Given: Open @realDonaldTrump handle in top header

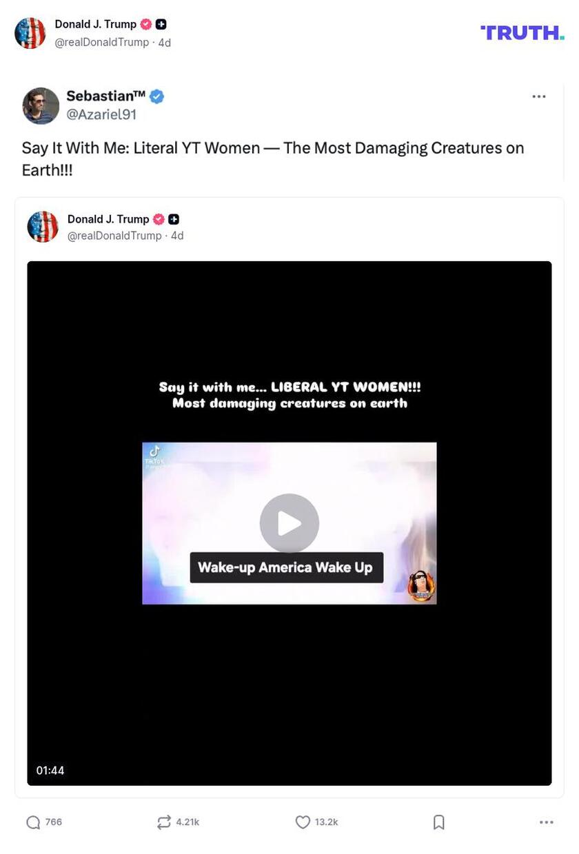Looking at the screenshot, I should tap(102, 42).
